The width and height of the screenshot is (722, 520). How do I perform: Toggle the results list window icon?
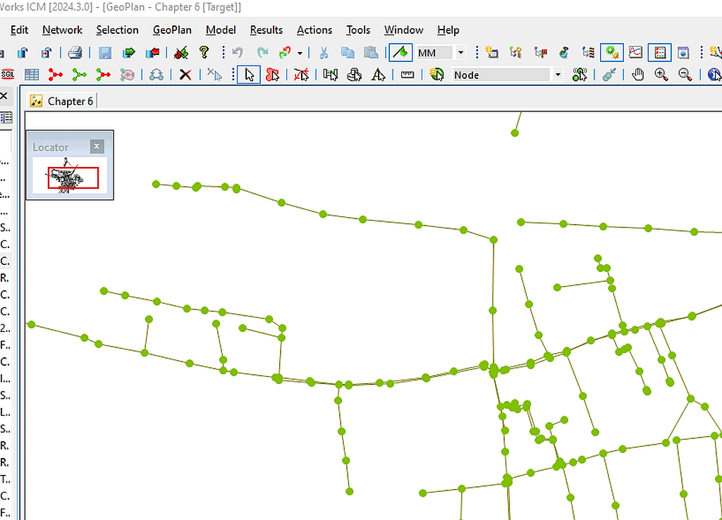[x=659, y=52]
